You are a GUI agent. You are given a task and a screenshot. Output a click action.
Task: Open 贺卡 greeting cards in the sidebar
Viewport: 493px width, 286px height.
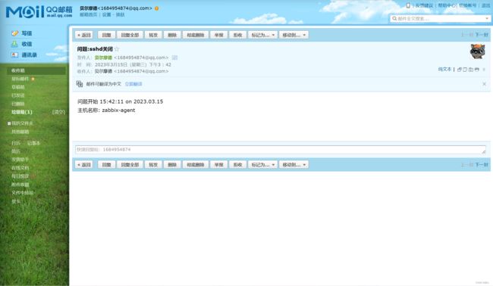(16, 201)
